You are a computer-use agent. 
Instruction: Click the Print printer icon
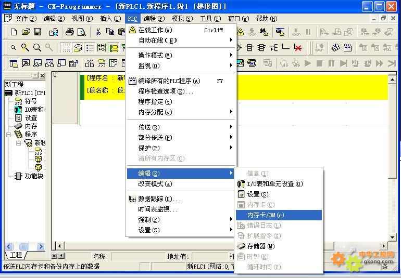click(x=70, y=32)
